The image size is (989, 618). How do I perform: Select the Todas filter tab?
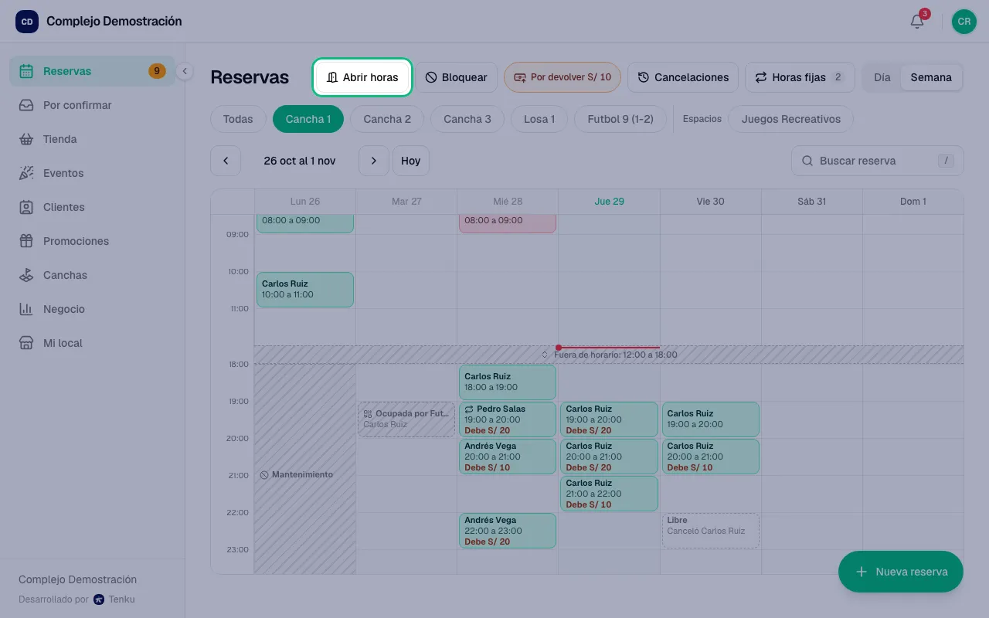[238, 119]
